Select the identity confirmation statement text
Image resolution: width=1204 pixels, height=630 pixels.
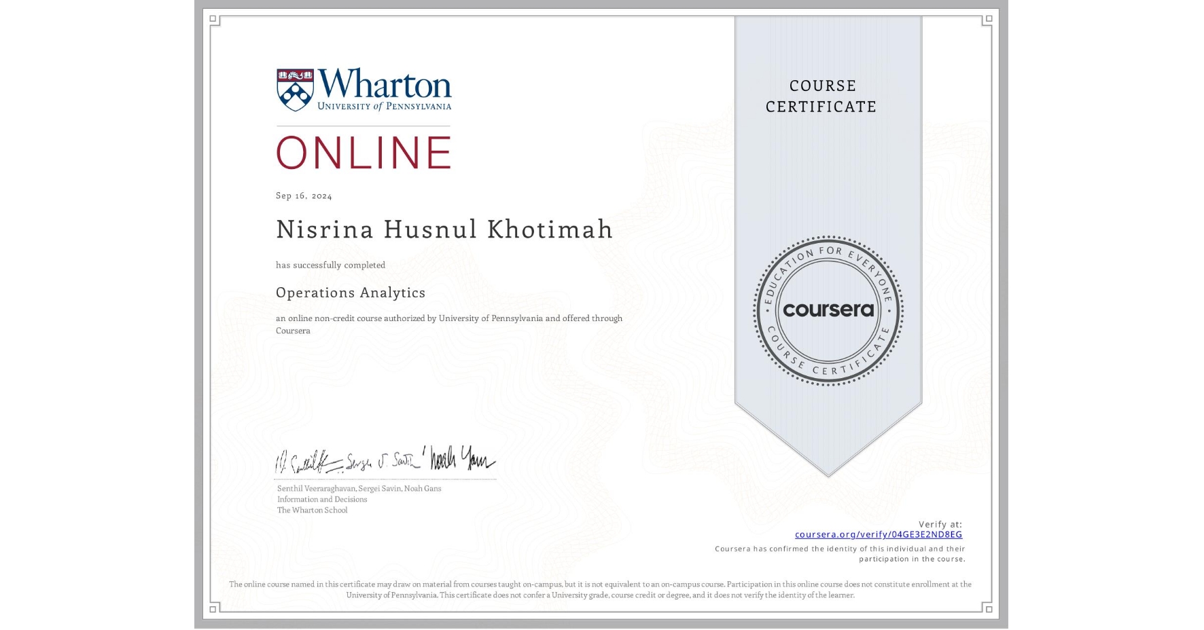click(838, 553)
